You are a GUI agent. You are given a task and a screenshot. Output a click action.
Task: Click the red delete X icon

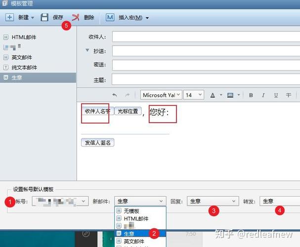[x=76, y=17]
